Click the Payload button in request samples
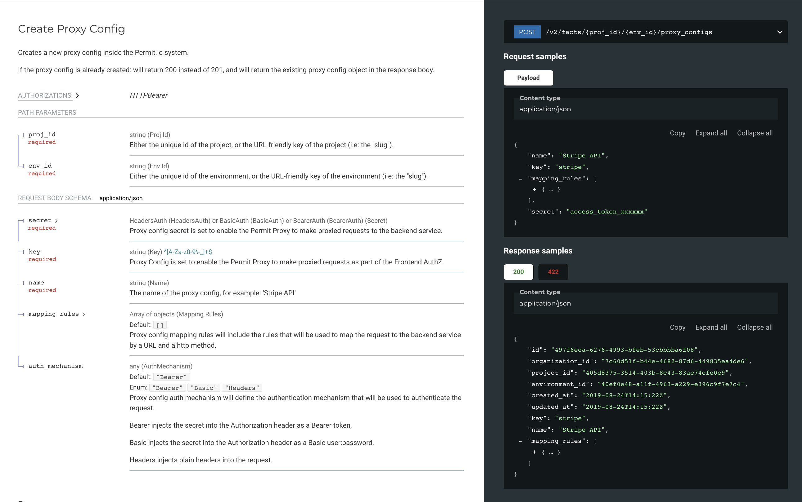The image size is (802, 502). 528,77
